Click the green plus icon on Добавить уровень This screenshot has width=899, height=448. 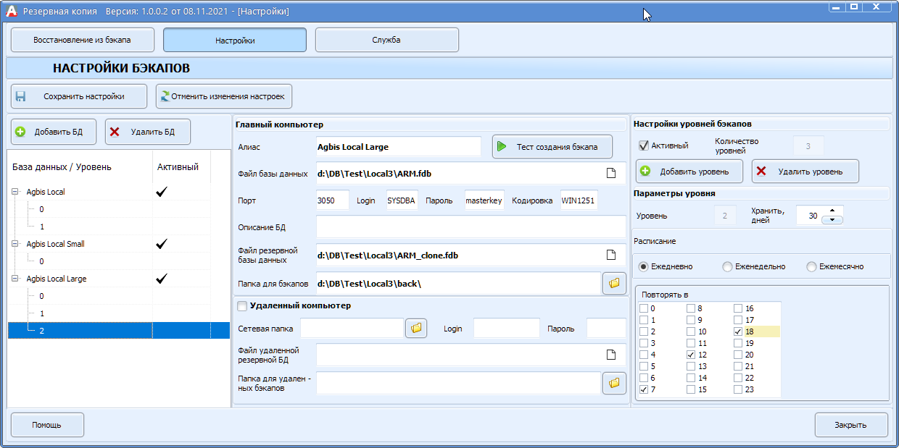point(645,172)
